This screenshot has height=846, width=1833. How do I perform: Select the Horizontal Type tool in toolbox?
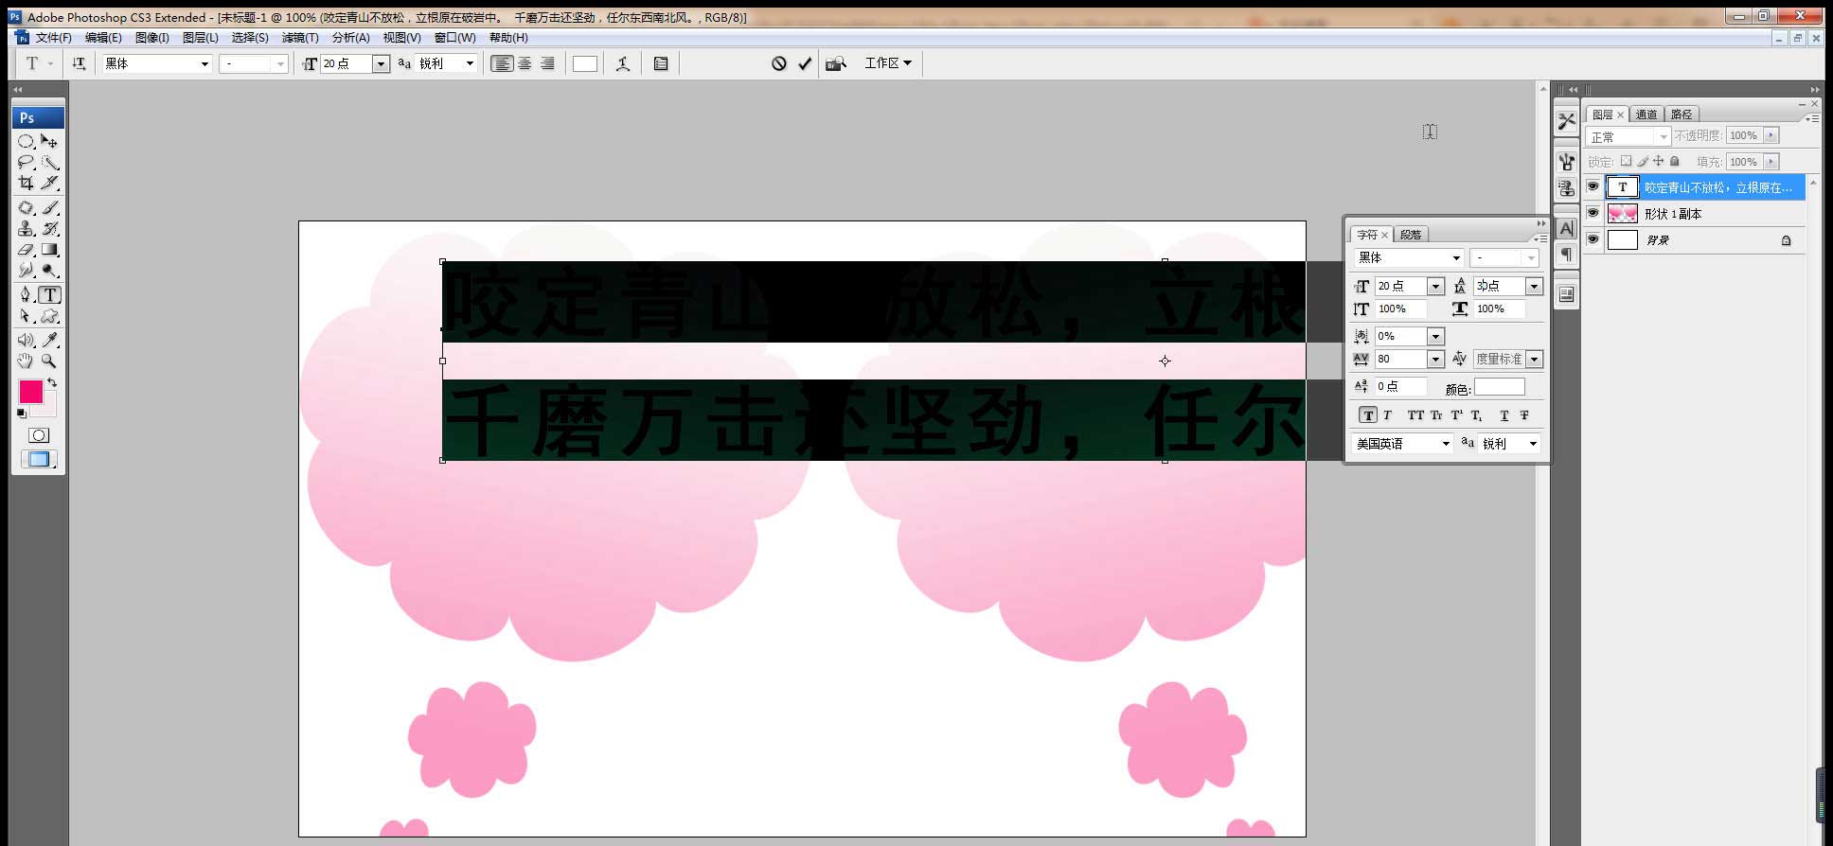(49, 294)
